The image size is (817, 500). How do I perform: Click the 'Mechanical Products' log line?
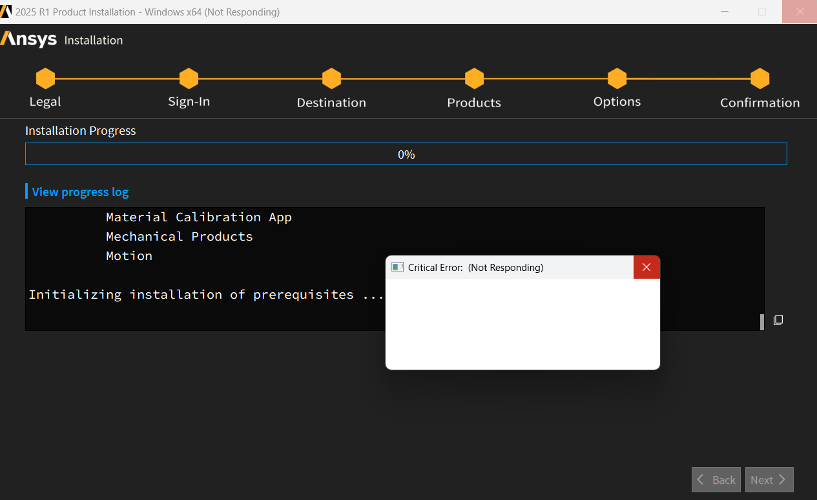point(180,236)
